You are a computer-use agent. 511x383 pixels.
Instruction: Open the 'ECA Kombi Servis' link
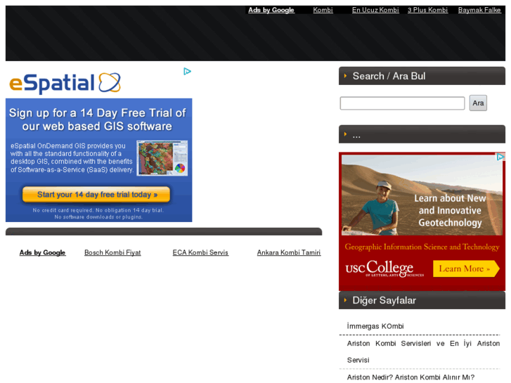tap(200, 252)
